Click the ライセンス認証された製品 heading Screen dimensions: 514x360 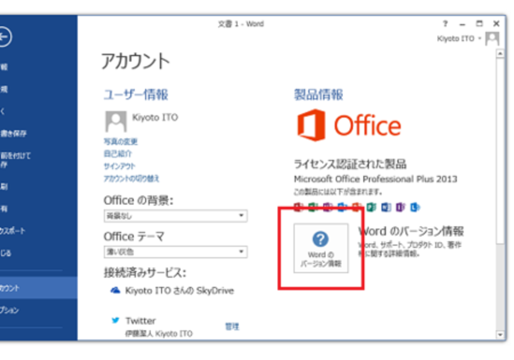pyautogui.click(x=350, y=164)
